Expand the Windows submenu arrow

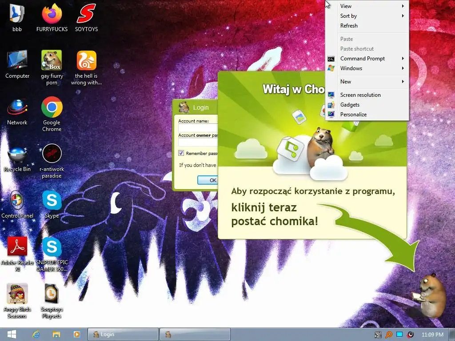pos(403,68)
